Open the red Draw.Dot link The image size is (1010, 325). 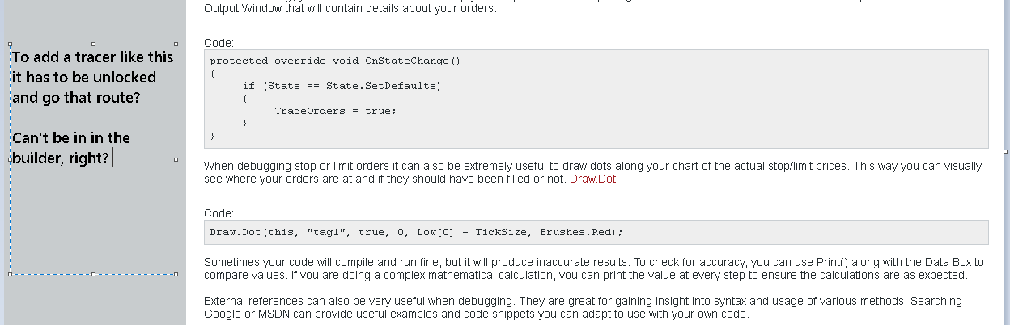tap(592, 179)
